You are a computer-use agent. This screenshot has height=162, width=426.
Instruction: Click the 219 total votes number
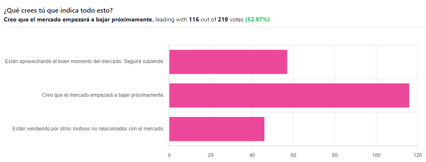(223, 19)
